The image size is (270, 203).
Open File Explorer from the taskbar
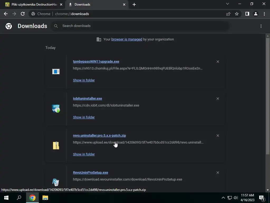(45, 198)
